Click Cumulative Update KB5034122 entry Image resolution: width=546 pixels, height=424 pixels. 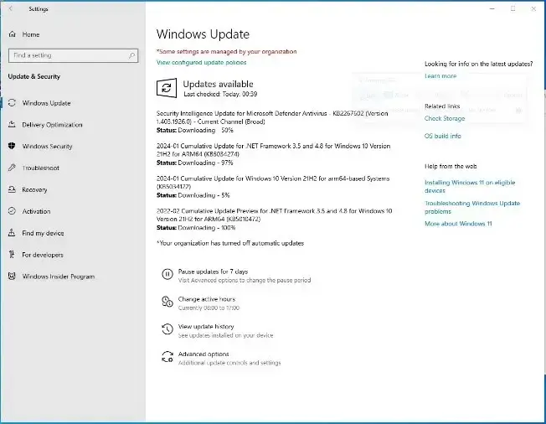pyautogui.click(x=273, y=182)
